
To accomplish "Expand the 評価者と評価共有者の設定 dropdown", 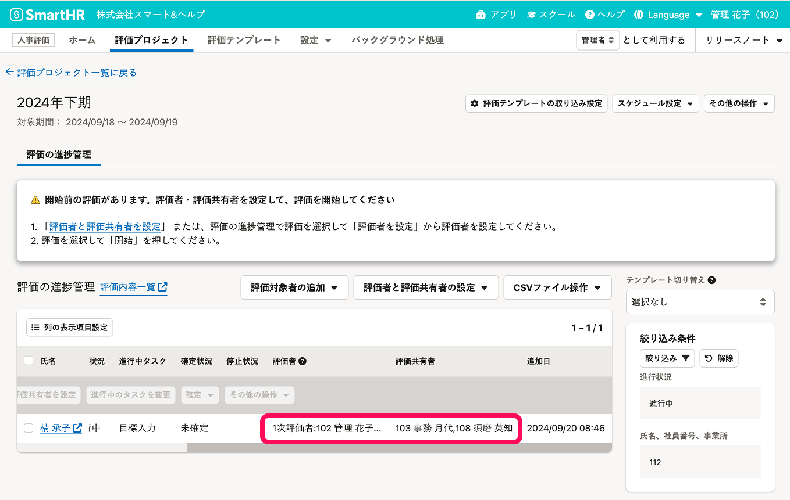I will click(x=426, y=287).
